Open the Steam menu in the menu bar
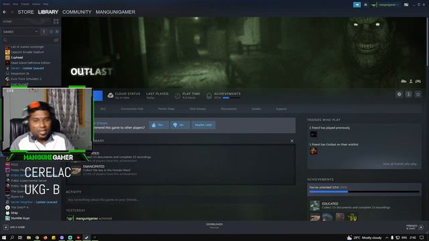Viewport: 429px width, 241px height. click(6, 4)
